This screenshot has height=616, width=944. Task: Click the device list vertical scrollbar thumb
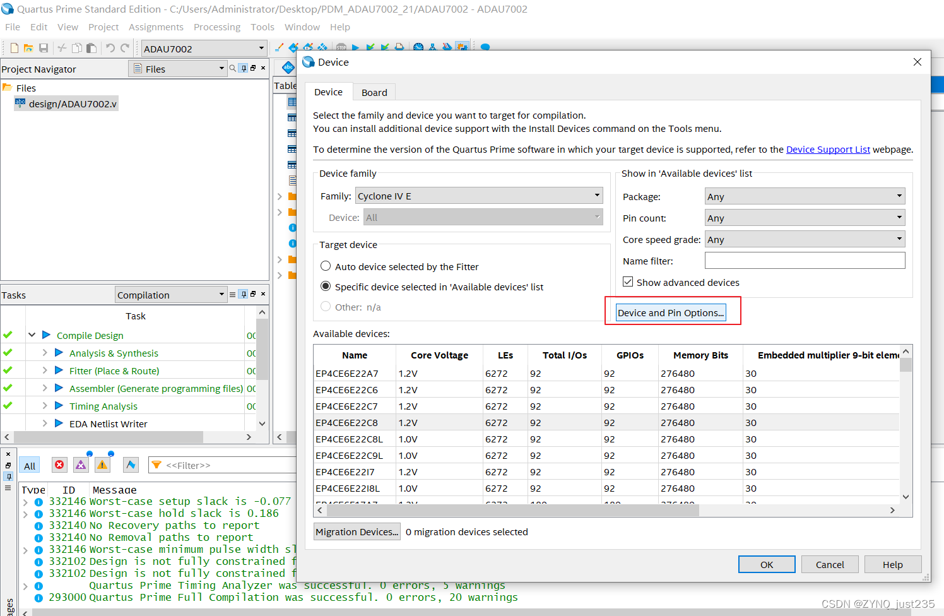click(x=906, y=365)
